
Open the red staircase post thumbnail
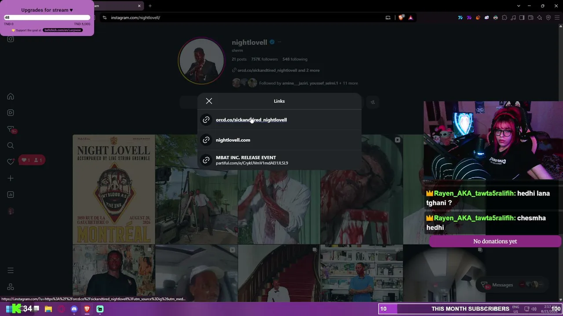coord(279,274)
